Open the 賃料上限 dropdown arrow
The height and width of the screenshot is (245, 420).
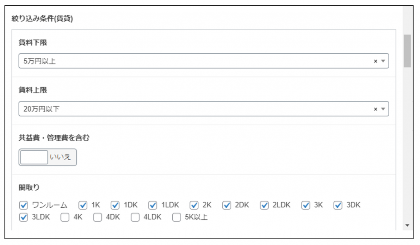coord(383,109)
